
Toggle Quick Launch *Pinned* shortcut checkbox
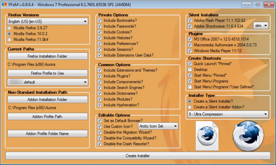click(x=190, y=64)
